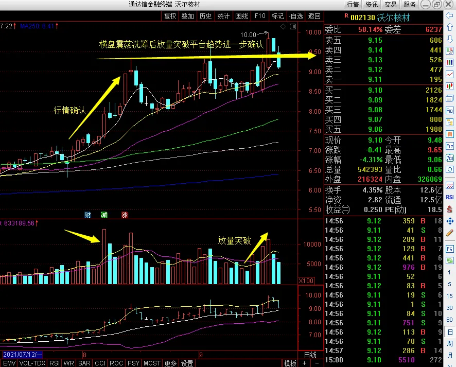Click the + zoom-in chart button
This screenshot has width=456, height=367.
[x=304, y=363]
